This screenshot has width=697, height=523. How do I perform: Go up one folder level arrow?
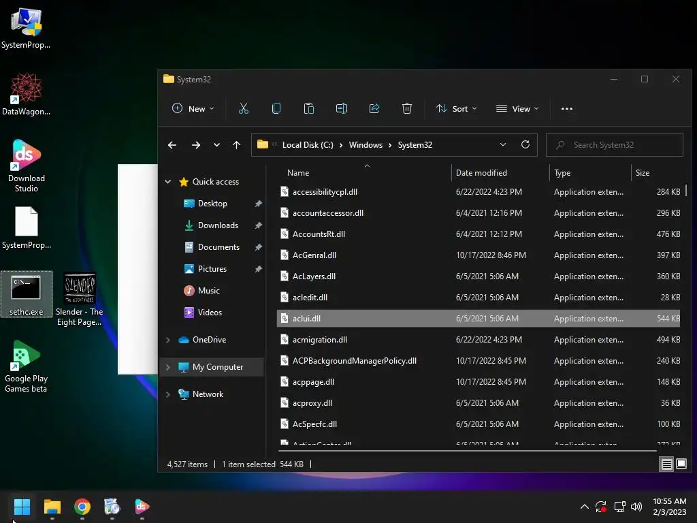(x=236, y=145)
